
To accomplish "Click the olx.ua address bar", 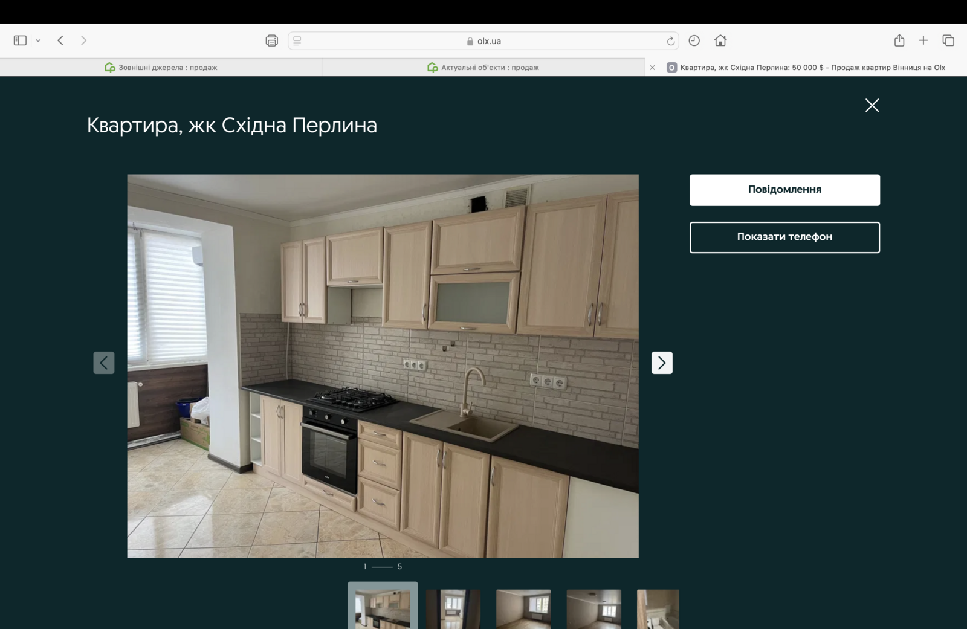I will pos(483,41).
